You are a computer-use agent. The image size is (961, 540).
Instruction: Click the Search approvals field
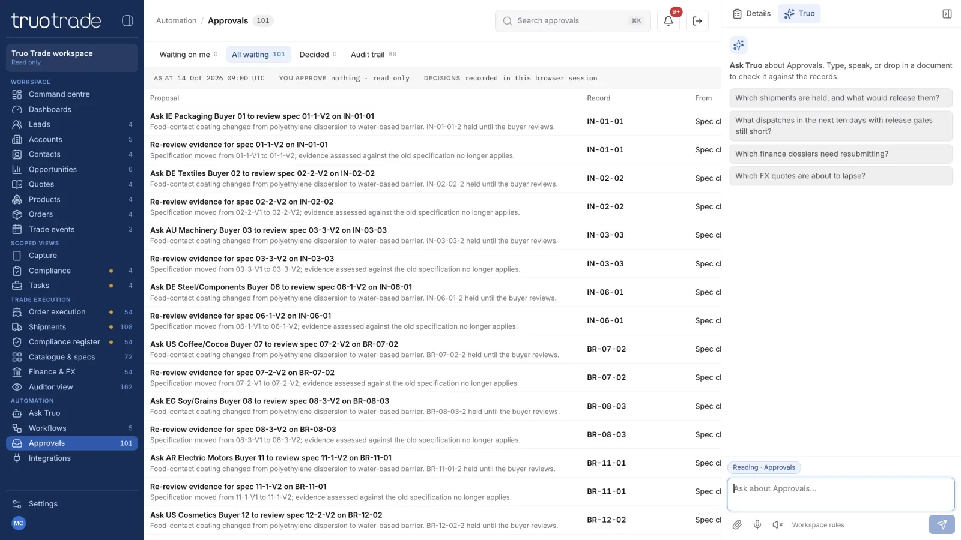[x=572, y=21]
